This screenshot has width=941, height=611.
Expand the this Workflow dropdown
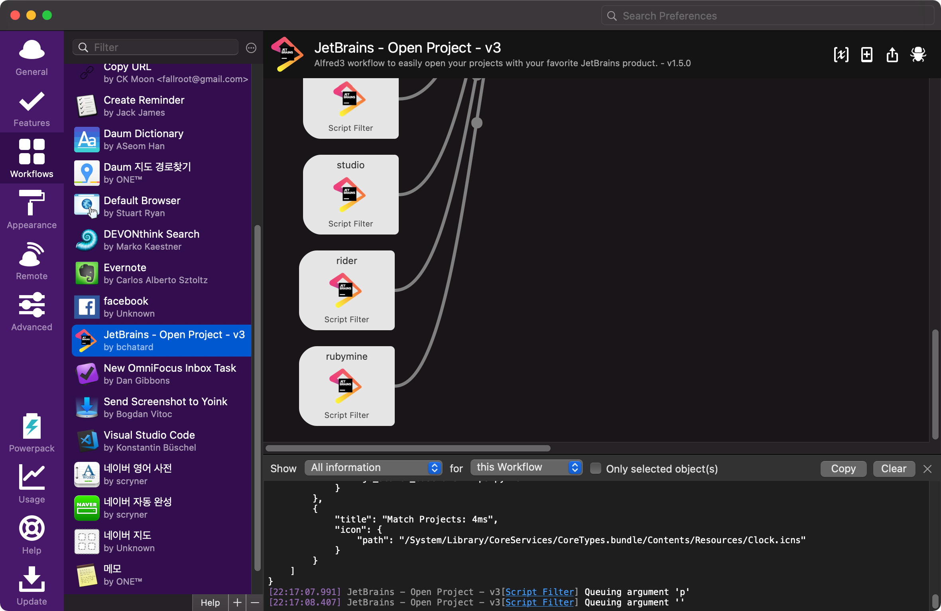526,467
